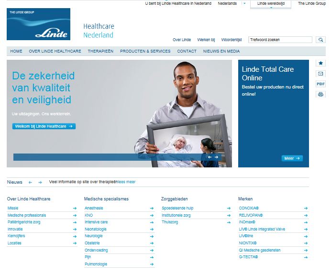
Task: Open the LIV@line brand link
Action: click(246, 236)
